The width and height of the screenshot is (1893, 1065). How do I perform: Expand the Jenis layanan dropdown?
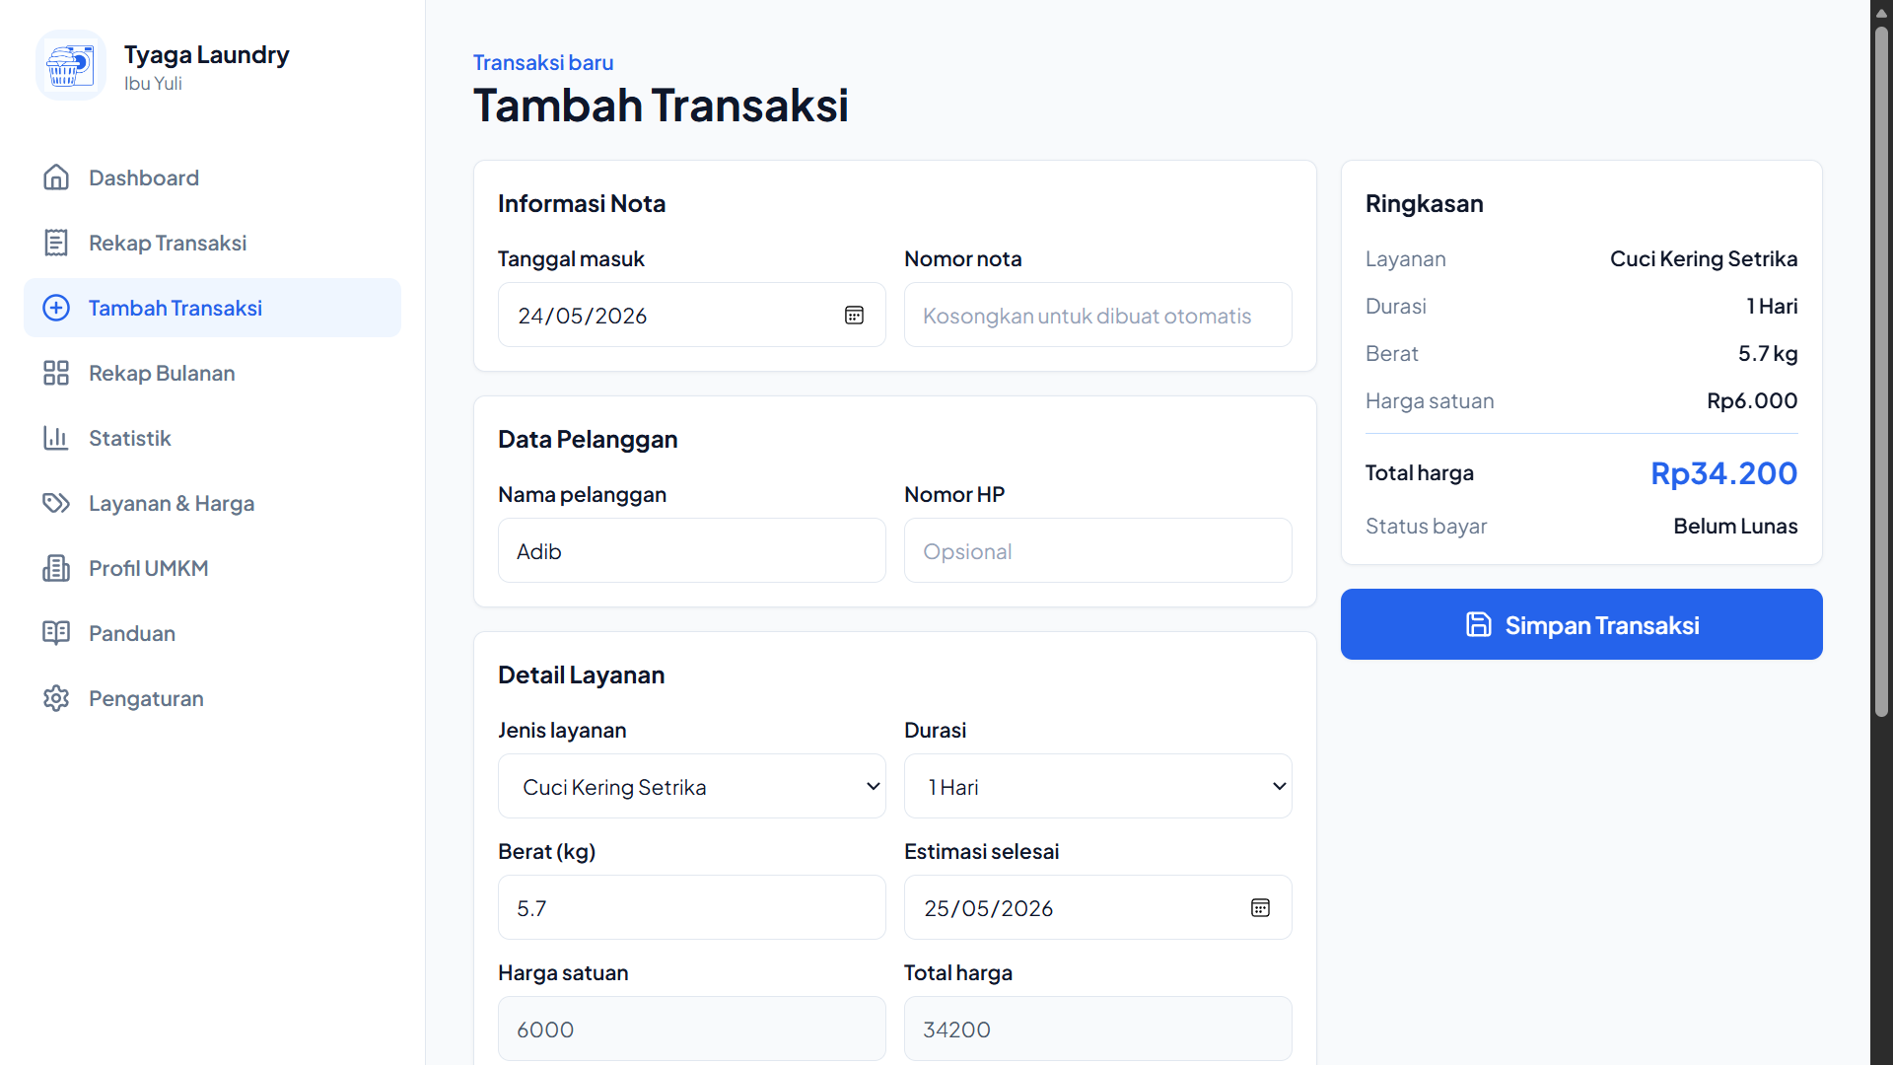click(691, 786)
